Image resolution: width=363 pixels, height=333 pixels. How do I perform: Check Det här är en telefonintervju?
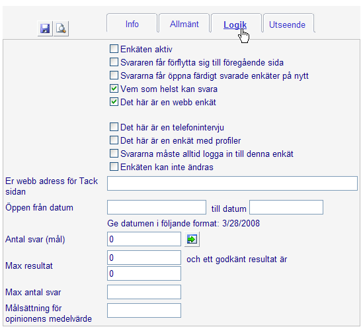(x=114, y=127)
